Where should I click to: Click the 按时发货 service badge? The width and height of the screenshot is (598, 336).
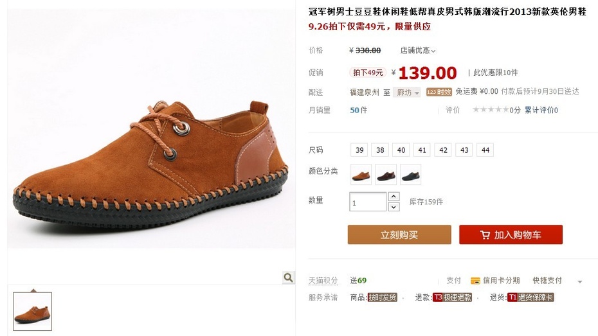[x=382, y=297]
